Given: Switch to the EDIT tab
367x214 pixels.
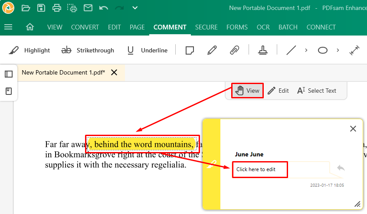Looking at the screenshot, I should (x=115, y=27).
